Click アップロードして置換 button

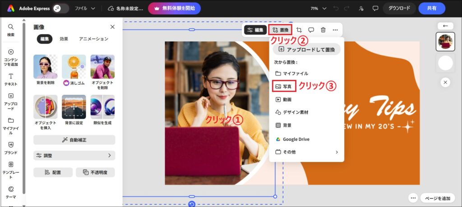click(306, 50)
